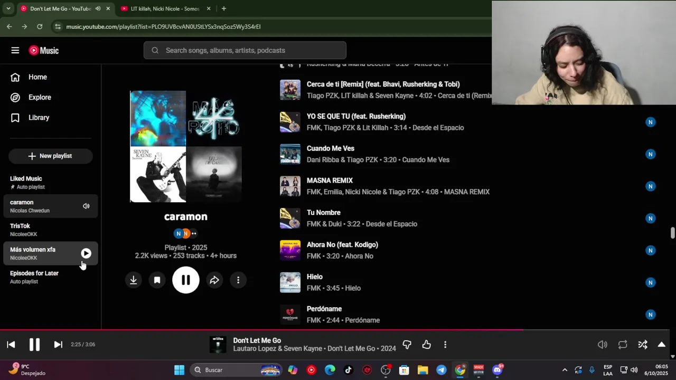Click contributor avatar on Cuando Me Ves row
The width and height of the screenshot is (676, 380).
pyautogui.click(x=651, y=154)
